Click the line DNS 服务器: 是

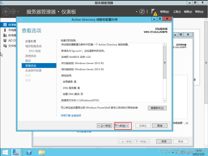point(71,88)
